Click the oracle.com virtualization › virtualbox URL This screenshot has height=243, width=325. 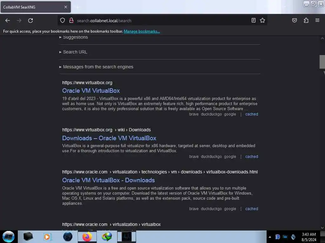tap(111, 224)
